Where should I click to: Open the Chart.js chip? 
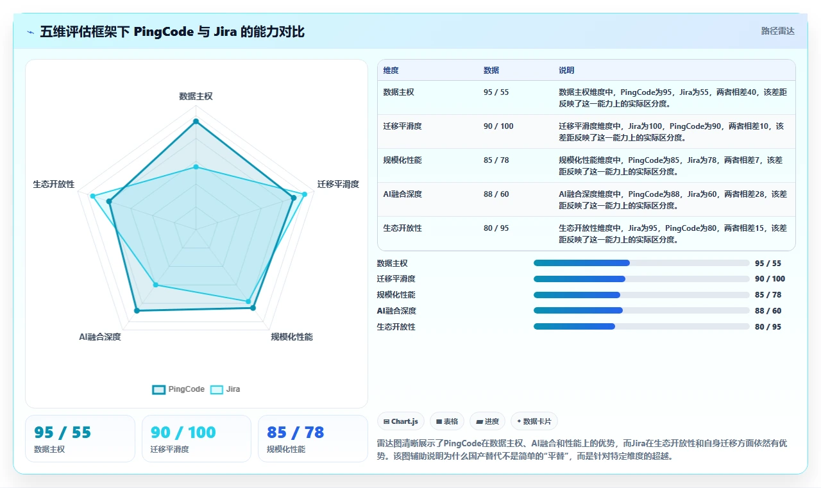click(x=401, y=421)
